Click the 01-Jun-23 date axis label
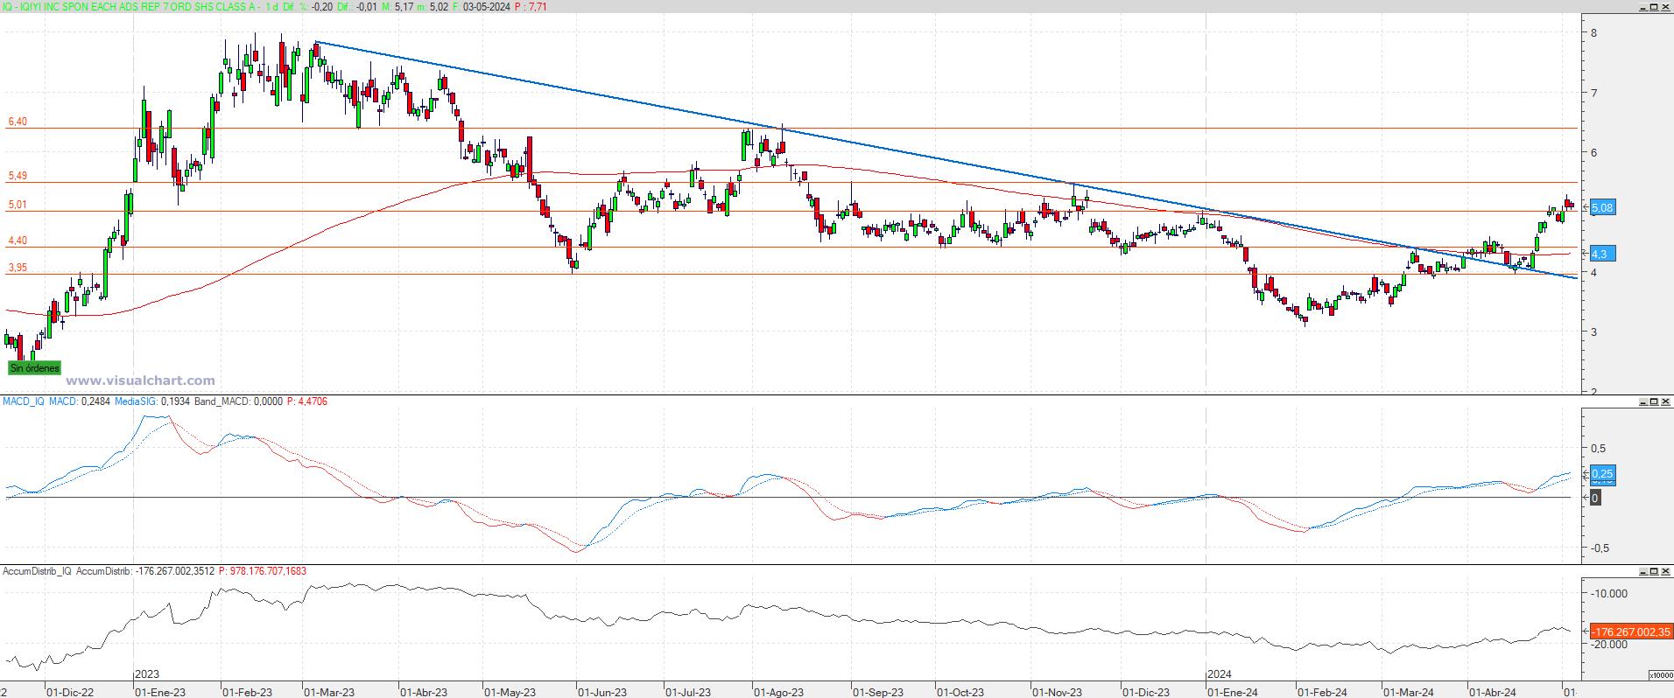 (x=602, y=692)
